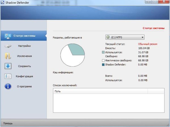Click the Shadow Defender dark teal swatch
The width and height of the screenshot is (170, 127).
coord(103,64)
